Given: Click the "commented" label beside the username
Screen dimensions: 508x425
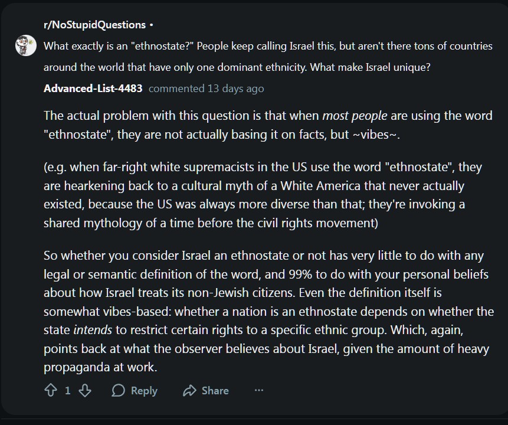Looking at the screenshot, I should pyautogui.click(x=176, y=89).
